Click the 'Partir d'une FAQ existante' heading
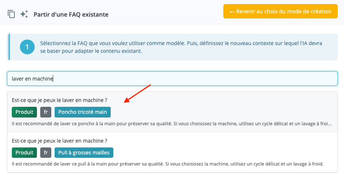The height and width of the screenshot is (177, 344). pos(71,15)
